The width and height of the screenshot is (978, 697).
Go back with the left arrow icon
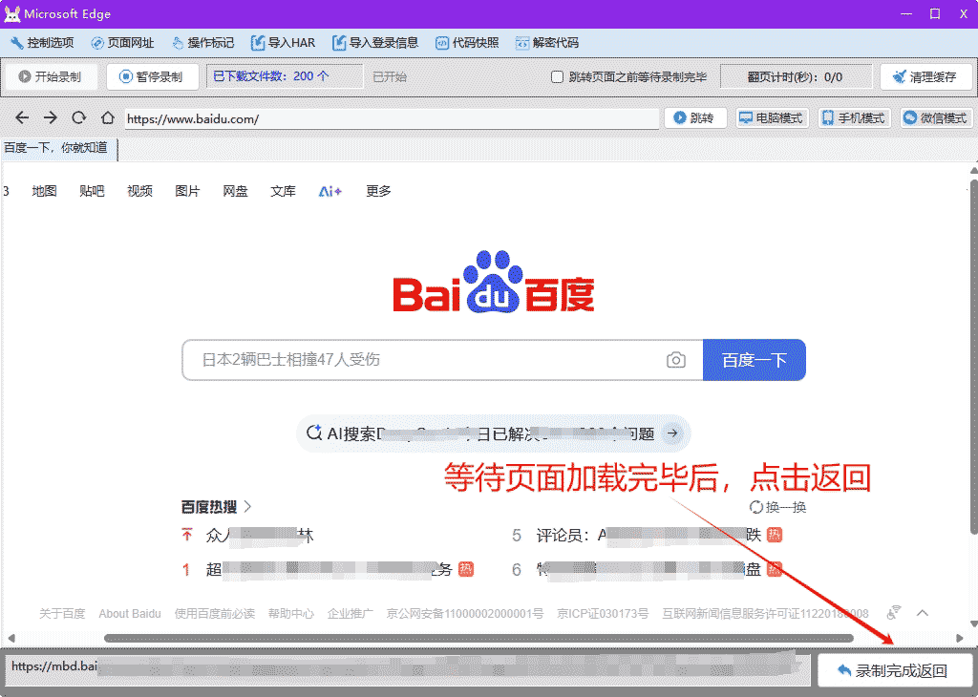coord(22,117)
